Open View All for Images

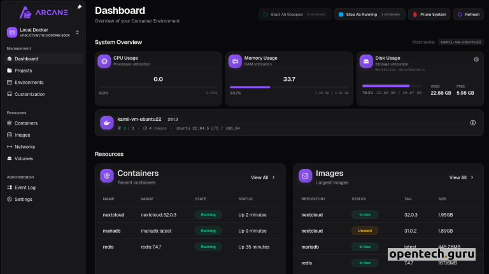461,178
